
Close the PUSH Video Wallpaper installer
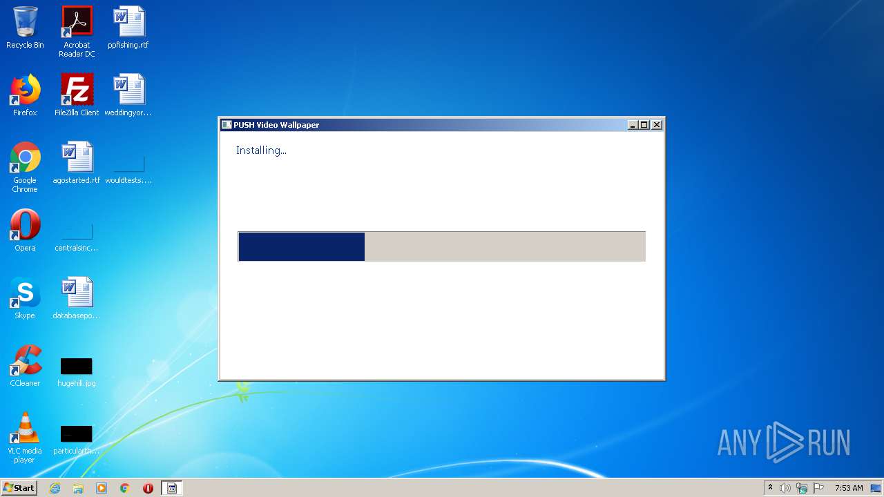(657, 125)
